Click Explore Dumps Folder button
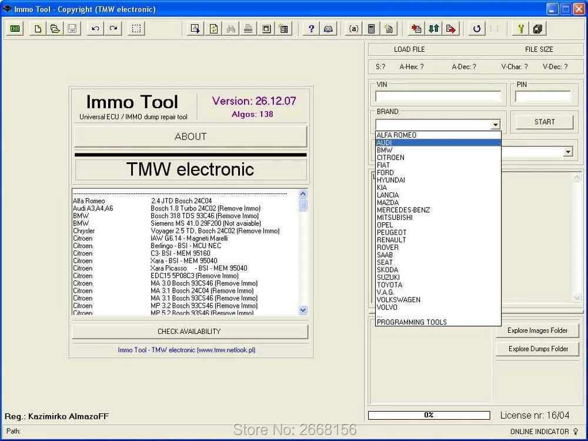588x441 pixels. tap(538, 349)
